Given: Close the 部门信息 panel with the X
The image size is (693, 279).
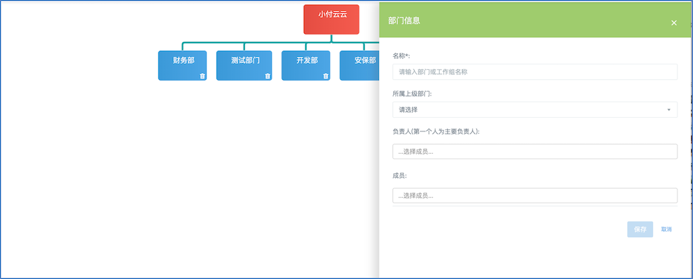Looking at the screenshot, I should 674,23.
